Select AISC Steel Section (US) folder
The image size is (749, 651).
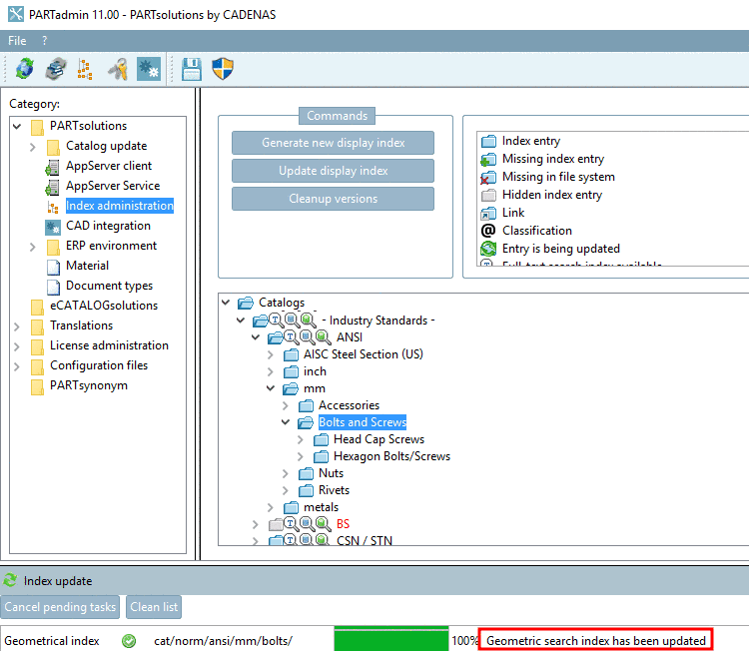[x=364, y=354]
